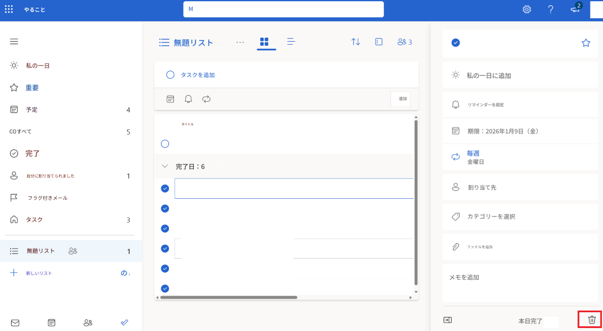Open 自分に割り当てられました in sidebar
603x331 pixels.
pyautogui.click(x=71, y=176)
